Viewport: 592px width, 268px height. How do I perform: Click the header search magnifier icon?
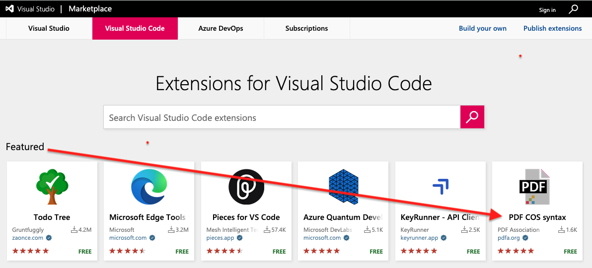pyautogui.click(x=573, y=9)
